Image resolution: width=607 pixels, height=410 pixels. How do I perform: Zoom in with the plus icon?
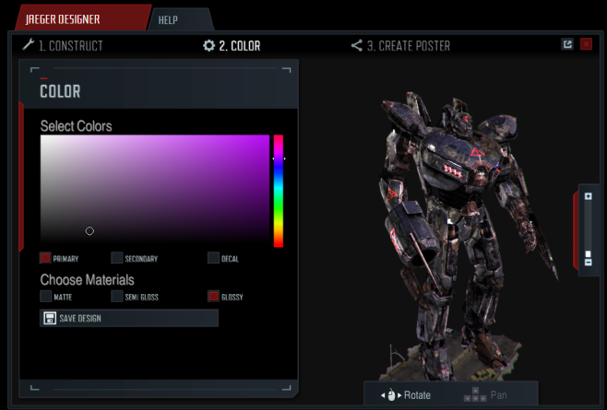588,196
